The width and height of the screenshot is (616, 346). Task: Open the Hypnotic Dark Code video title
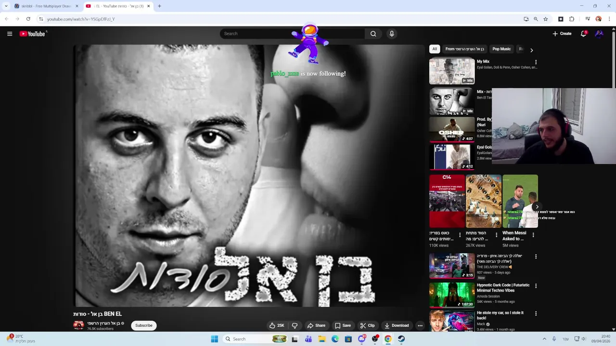point(503,288)
